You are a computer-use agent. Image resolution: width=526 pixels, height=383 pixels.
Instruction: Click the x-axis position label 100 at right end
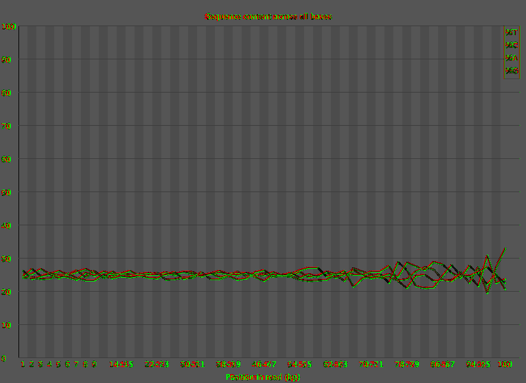click(x=504, y=364)
